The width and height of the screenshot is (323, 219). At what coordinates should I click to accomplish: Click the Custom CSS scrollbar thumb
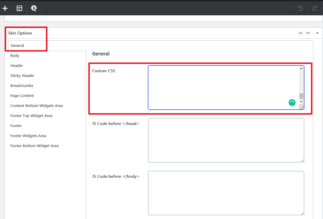302,96
